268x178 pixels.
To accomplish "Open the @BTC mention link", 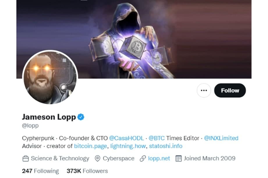I will [157, 138].
